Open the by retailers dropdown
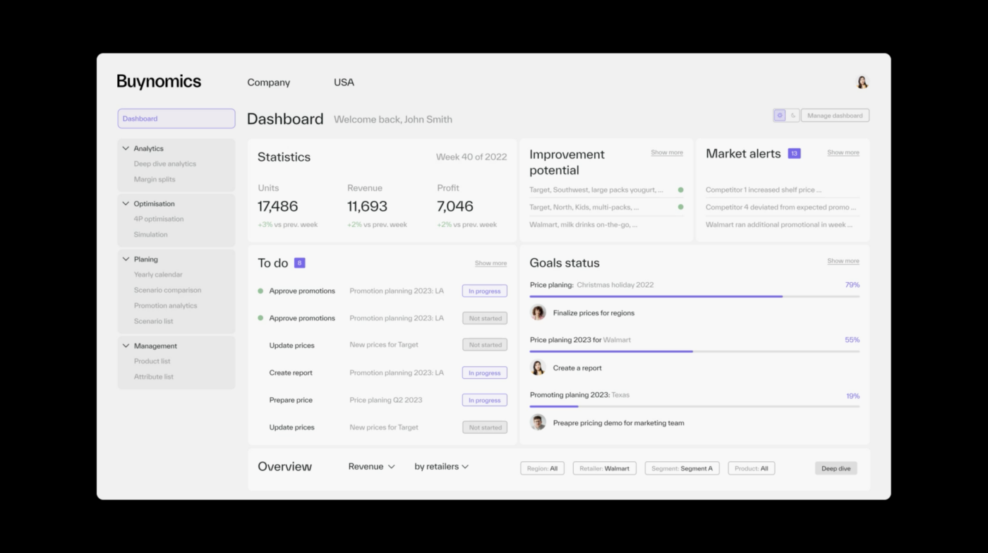Image resolution: width=988 pixels, height=553 pixels. tap(441, 467)
